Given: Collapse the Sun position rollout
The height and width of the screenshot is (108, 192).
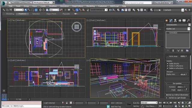Looking at the screenshot, I should [177, 83].
